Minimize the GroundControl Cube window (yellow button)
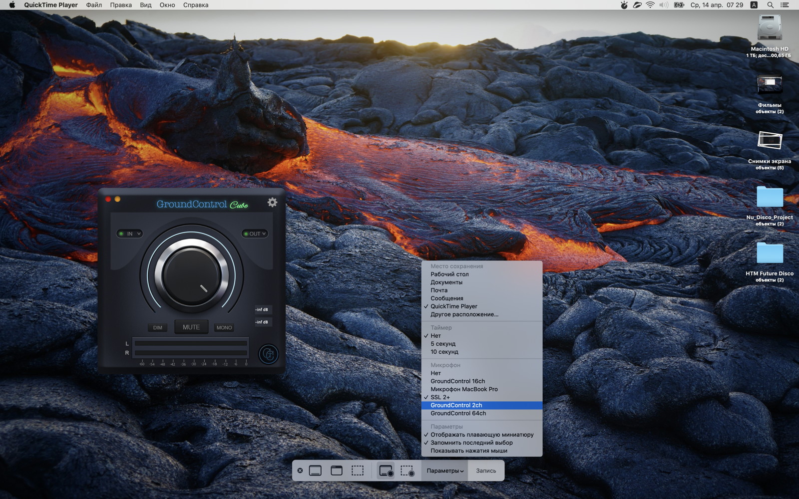Screen dimensions: 799x499 (117, 199)
